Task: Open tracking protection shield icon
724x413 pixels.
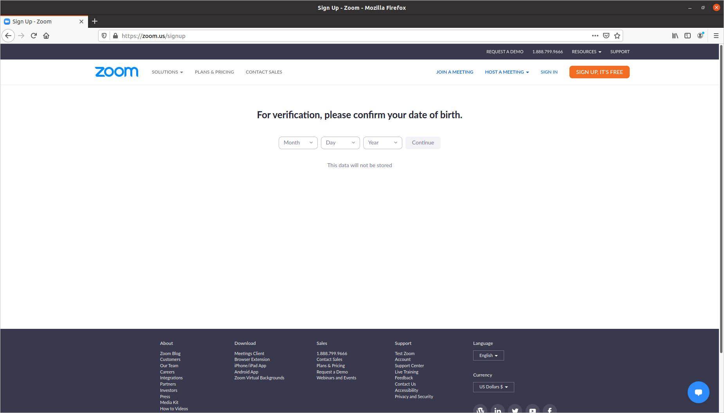Action: click(x=104, y=36)
